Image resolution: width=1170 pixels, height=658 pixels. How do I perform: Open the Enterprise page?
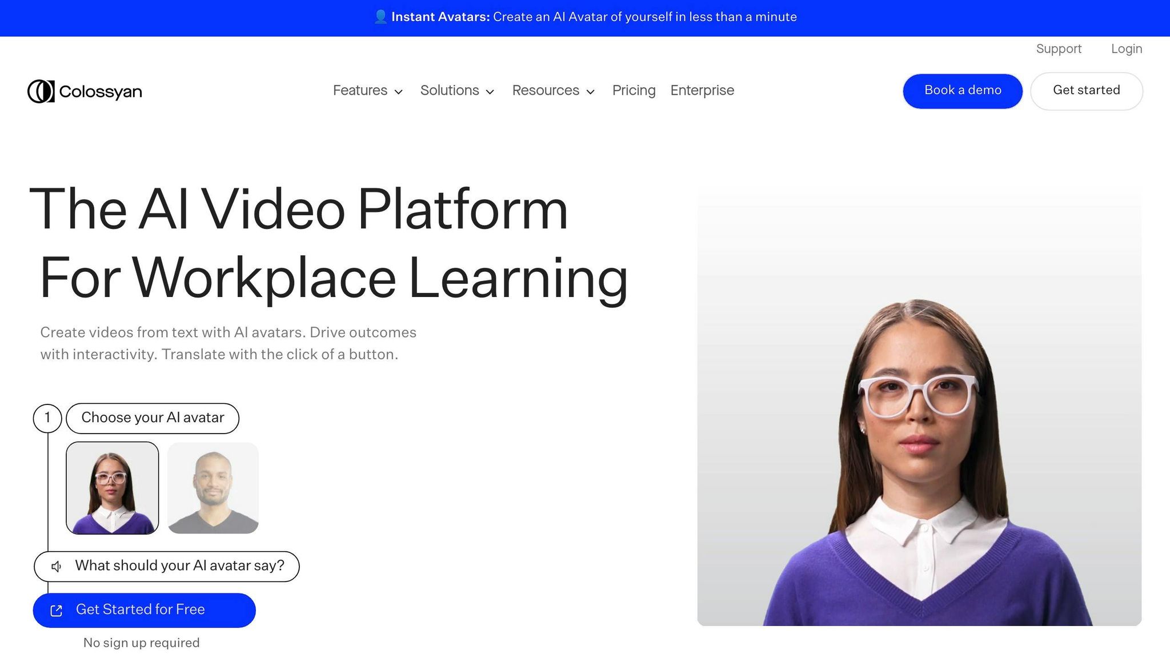coord(702,91)
